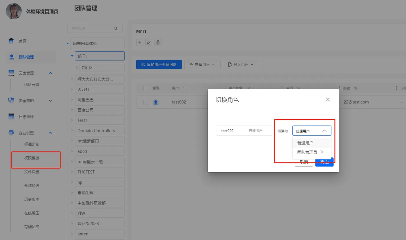Viewport: 406px width, 240px height.
Task: Click the user avatar icon for test002 row
Action: 156,102
